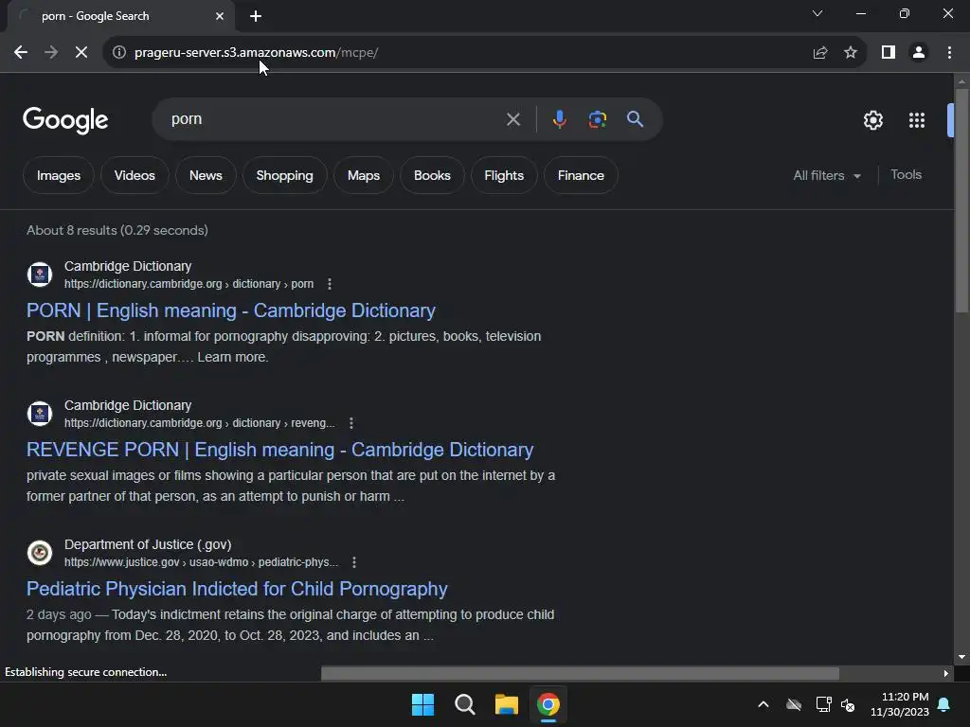
Task: Switch to the Videos filter
Action: (x=135, y=175)
